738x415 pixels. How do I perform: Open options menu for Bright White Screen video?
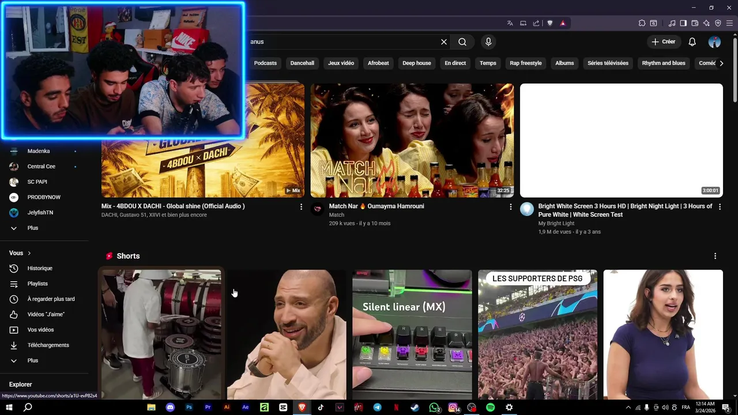click(720, 206)
